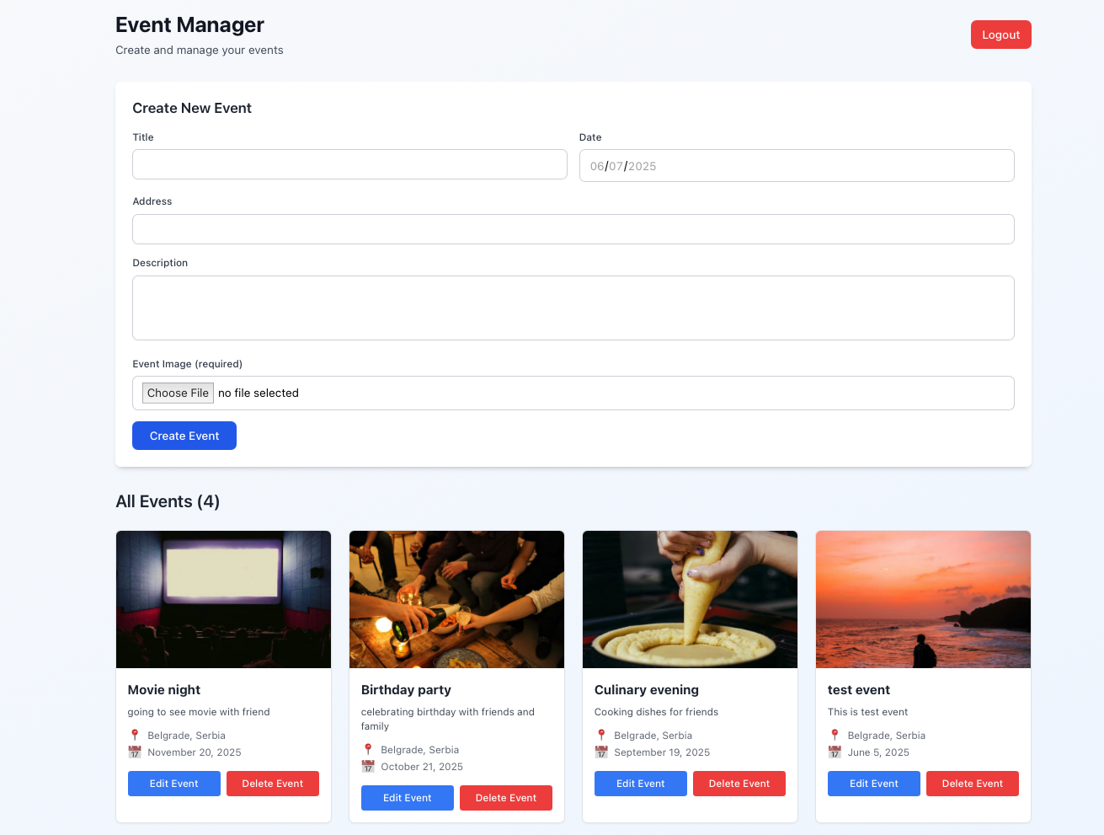Click the calendar icon on test event card
The width and height of the screenshot is (1104, 835).
835,752
